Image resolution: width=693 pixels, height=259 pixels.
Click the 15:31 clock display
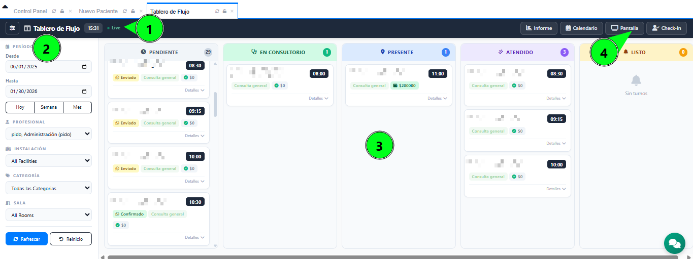(x=93, y=28)
